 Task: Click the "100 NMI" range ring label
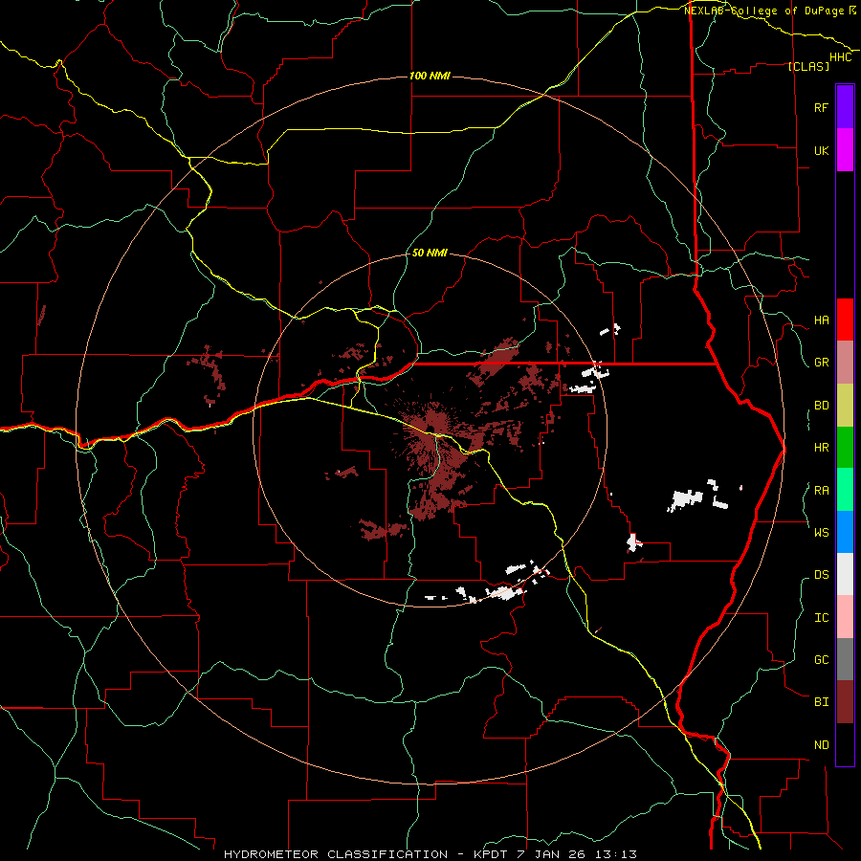pos(430,76)
